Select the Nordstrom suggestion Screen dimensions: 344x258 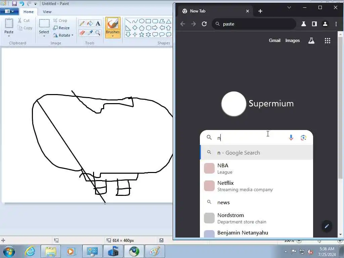click(x=256, y=218)
